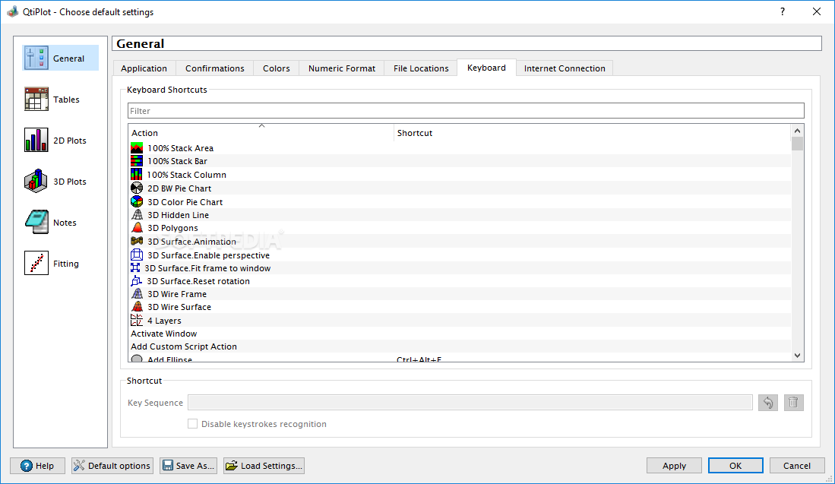Select the 100% Stack Column row text
835x484 pixels.
click(186, 175)
